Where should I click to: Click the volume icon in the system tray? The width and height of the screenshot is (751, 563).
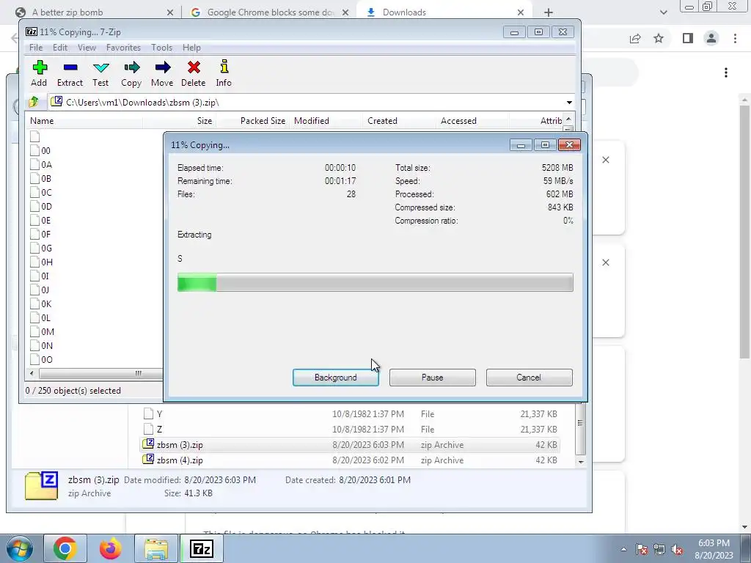tap(677, 549)
